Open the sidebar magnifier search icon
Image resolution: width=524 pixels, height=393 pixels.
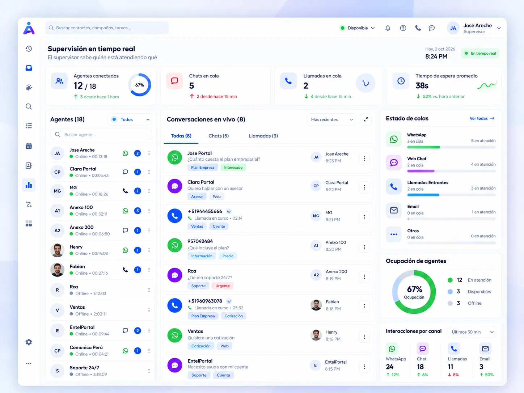pos(29,107)
